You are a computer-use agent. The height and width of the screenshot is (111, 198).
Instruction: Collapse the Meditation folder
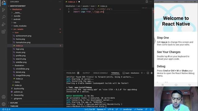tap(17, 9)
